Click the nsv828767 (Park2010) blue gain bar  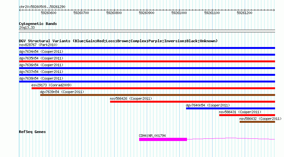[x=147, y=48]
